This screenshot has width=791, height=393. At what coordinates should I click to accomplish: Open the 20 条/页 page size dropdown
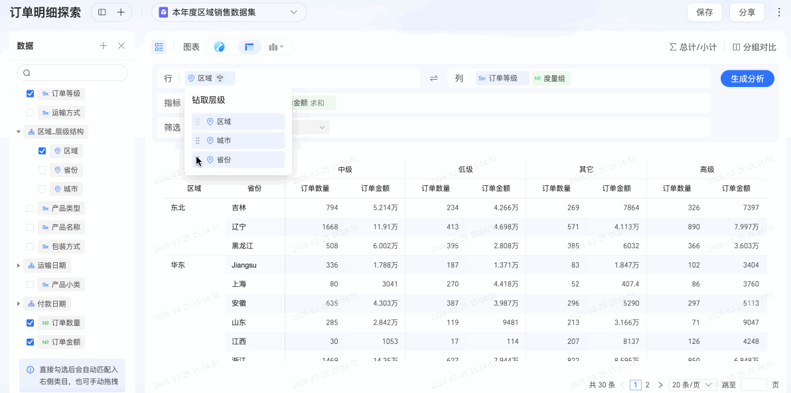click(x=693, y=385)
